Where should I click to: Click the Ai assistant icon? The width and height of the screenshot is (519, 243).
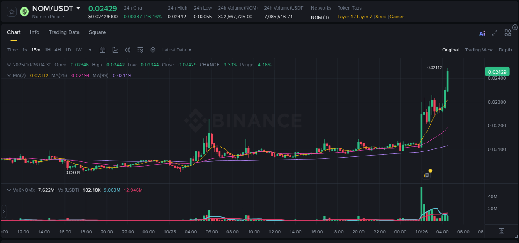pos(482,33)
